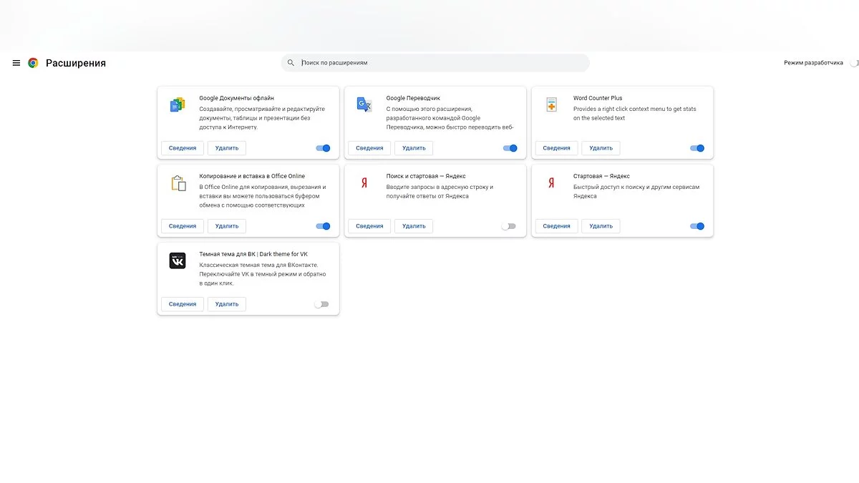This screenshot has width=859, height=483.
Task: Open Сведения for Office Online extension
Action: pyautogui.click(x=183, y=226)
